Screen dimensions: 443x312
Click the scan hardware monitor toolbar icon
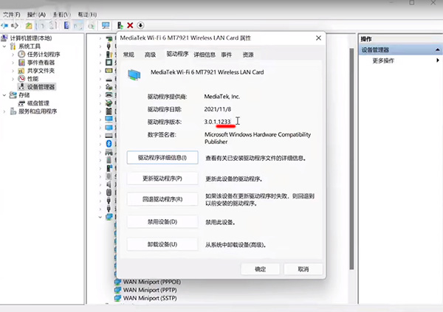pos(106,25)
